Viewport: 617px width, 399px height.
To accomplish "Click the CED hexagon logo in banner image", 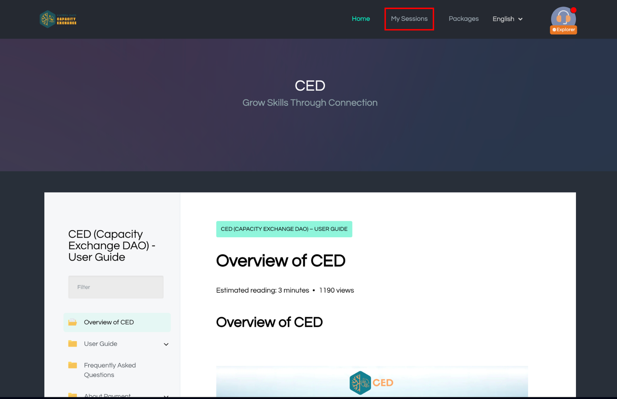I will pyautogui.click(x=360, y=383).
